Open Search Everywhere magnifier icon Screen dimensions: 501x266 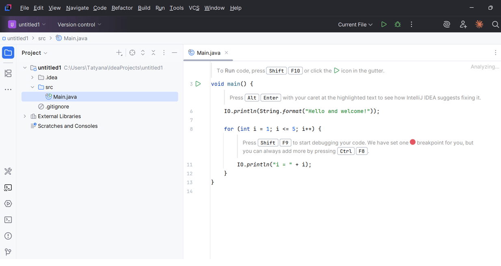495,24
